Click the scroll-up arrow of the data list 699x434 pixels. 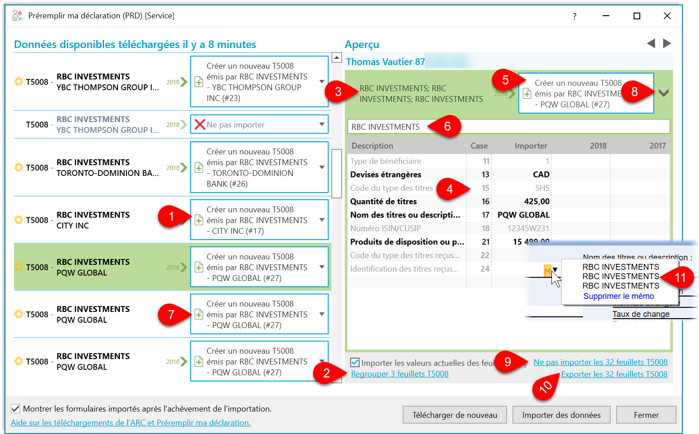pos(337,57)
